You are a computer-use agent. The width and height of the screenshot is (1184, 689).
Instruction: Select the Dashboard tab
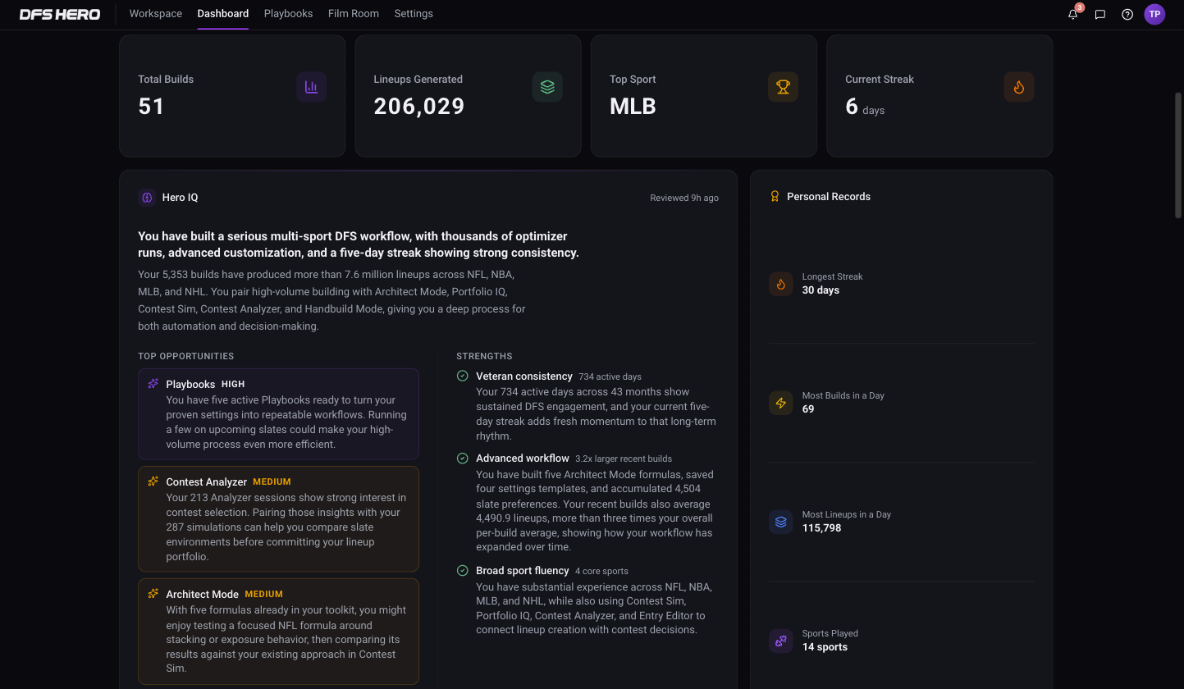(223, 14)
